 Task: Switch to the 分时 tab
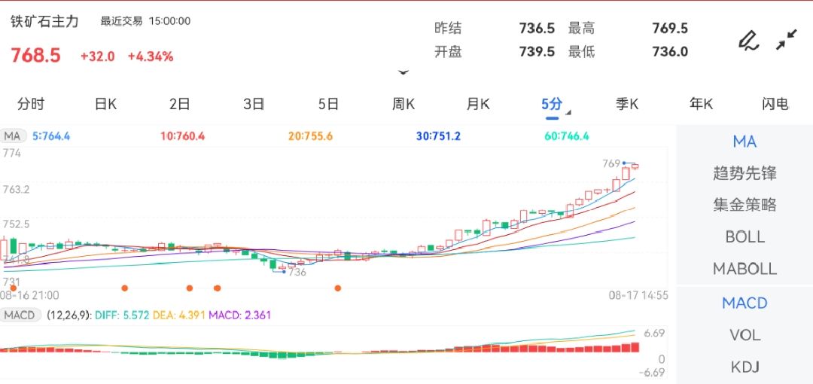31,105
